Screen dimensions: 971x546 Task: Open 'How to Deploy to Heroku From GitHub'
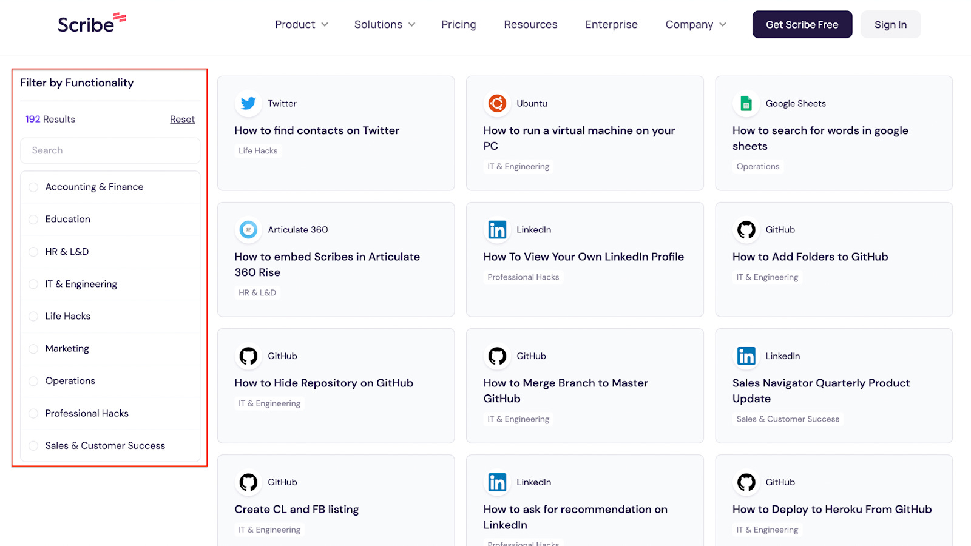click(832, 510)
